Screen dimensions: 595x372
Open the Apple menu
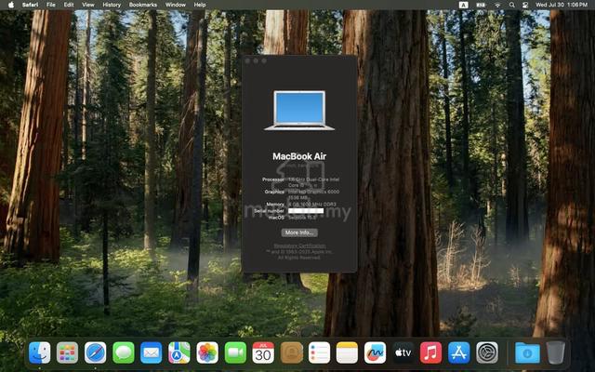pyautogui.click(x=11, y=5)
